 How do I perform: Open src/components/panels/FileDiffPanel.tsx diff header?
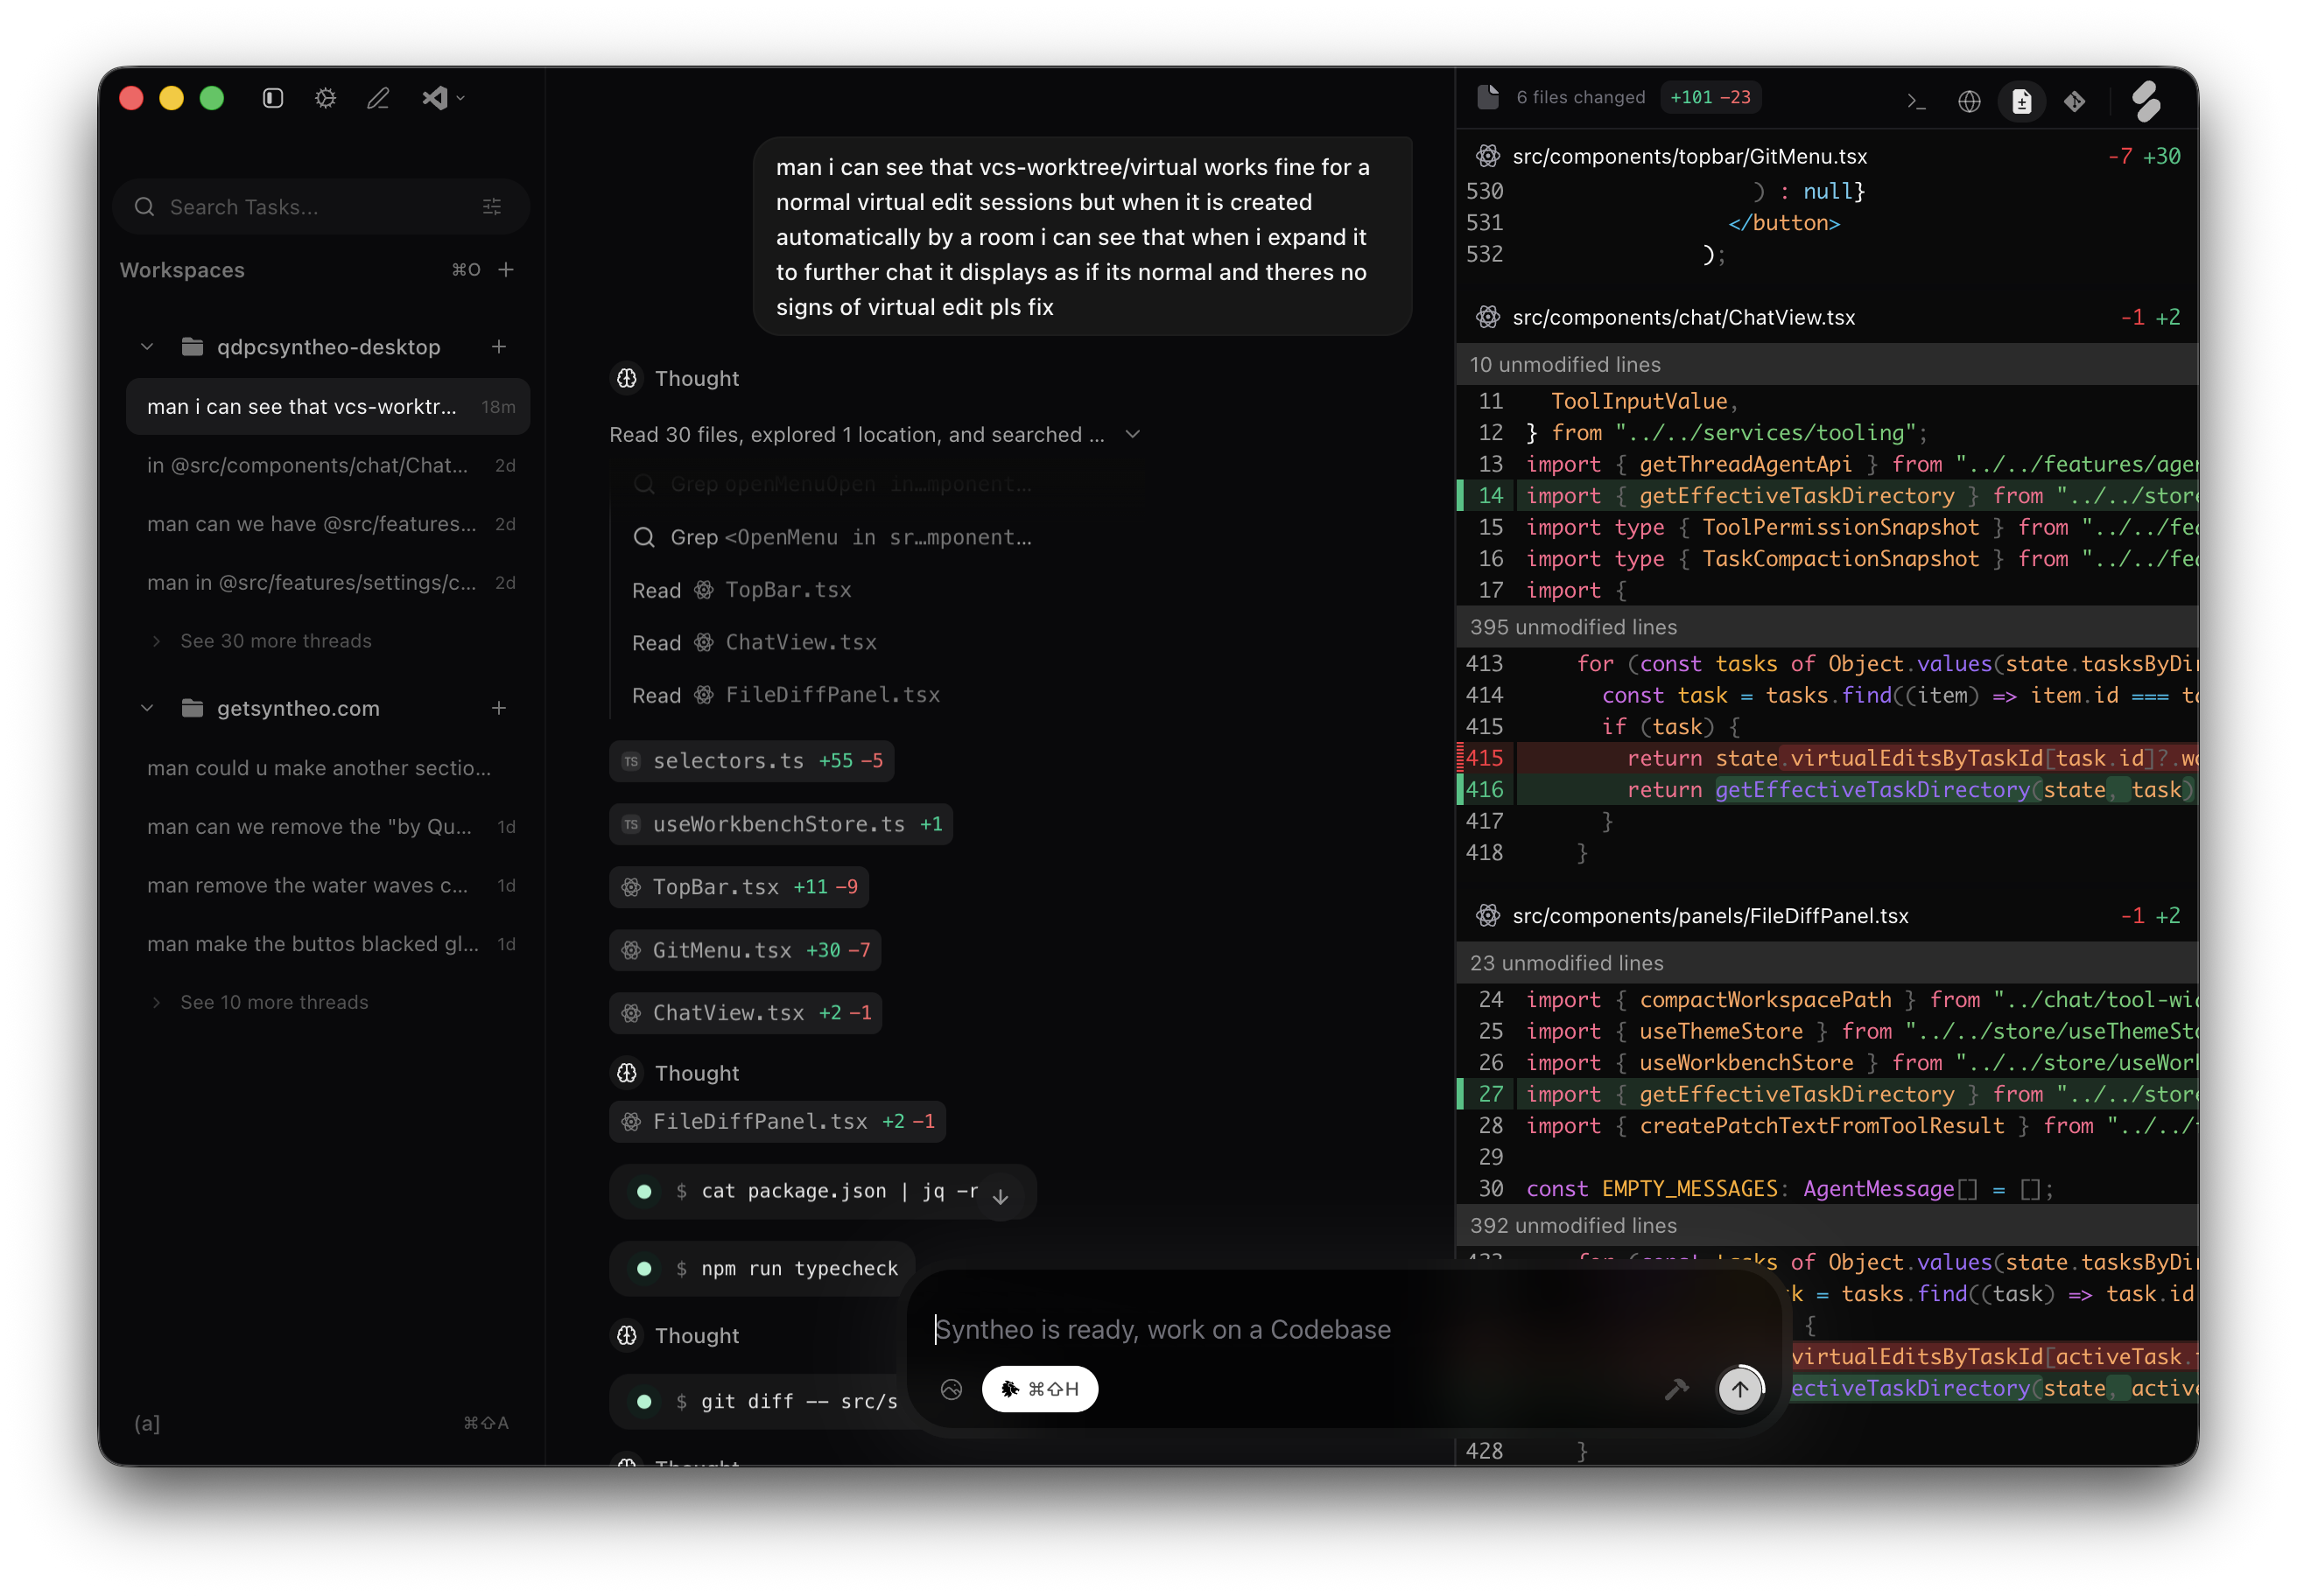(1827, 916)
